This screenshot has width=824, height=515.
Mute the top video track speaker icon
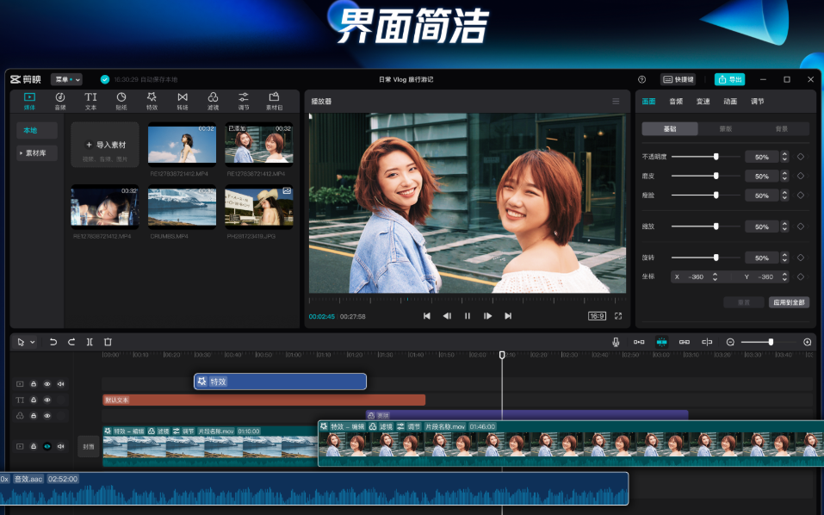coord(61,384)
